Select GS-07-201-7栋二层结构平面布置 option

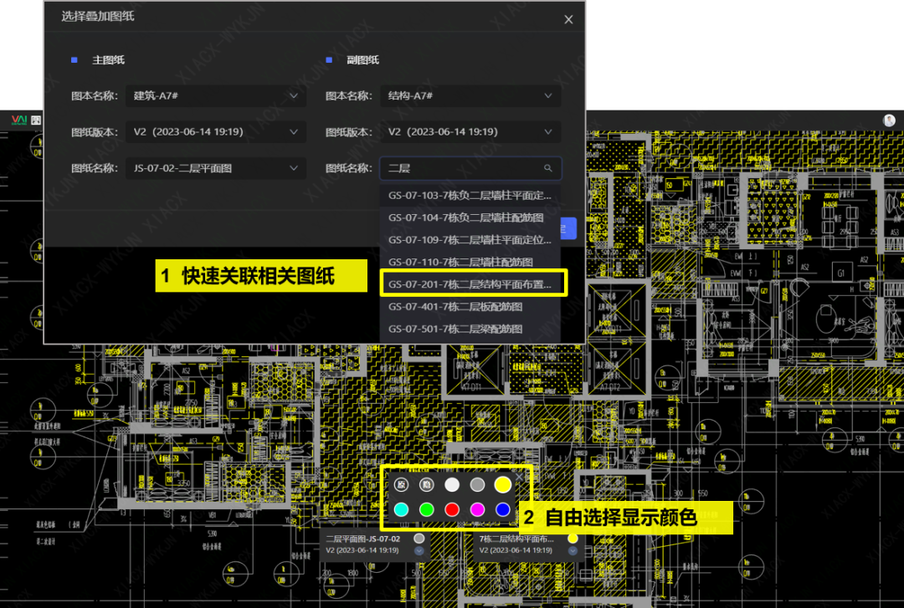coord(470,284)
